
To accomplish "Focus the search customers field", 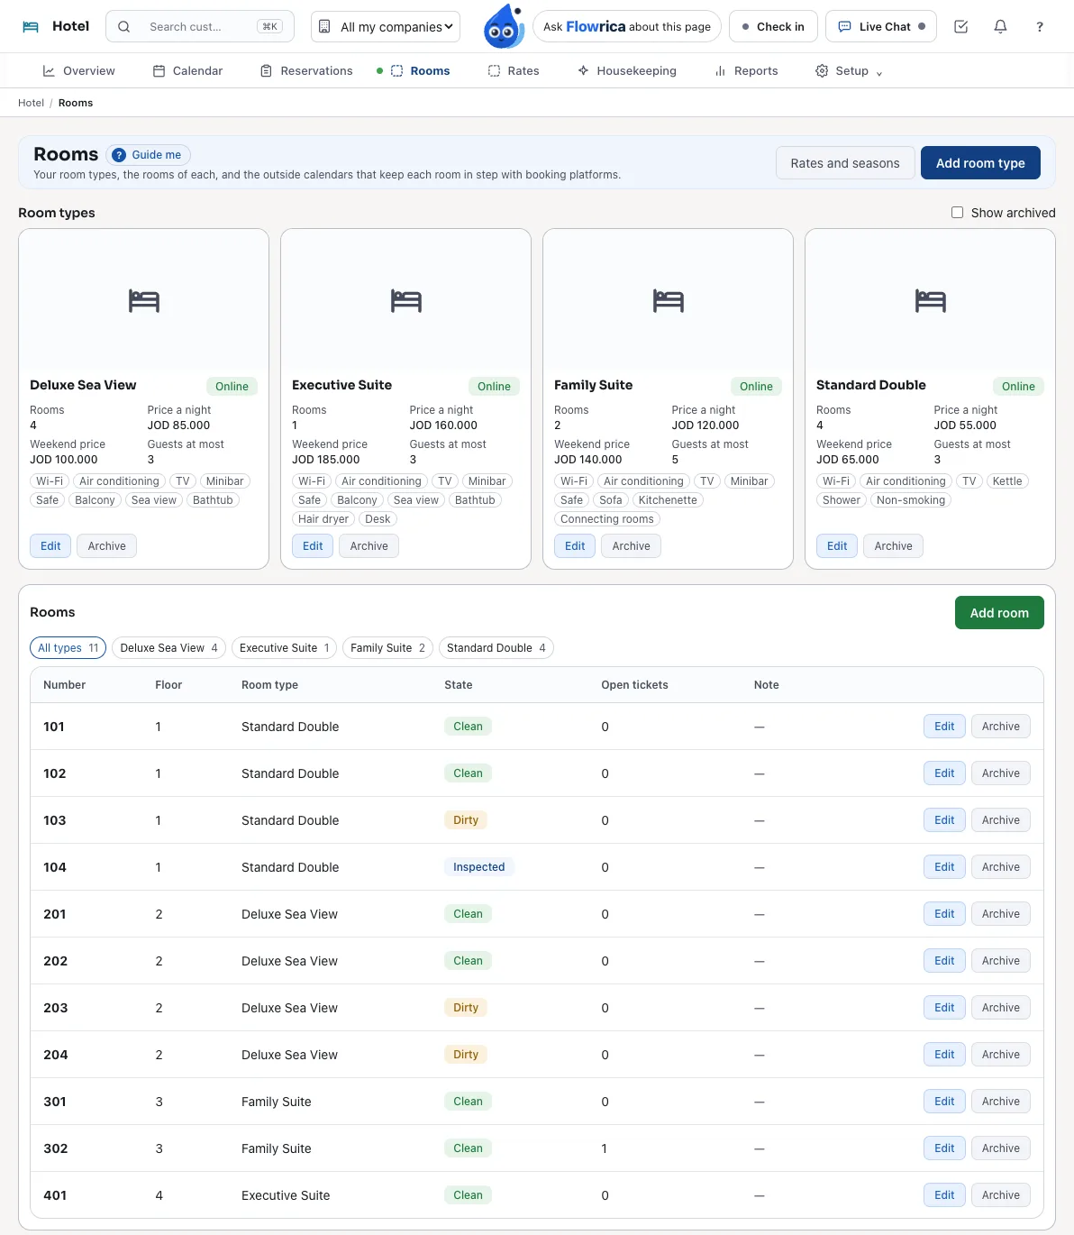I will pos(200,27).
